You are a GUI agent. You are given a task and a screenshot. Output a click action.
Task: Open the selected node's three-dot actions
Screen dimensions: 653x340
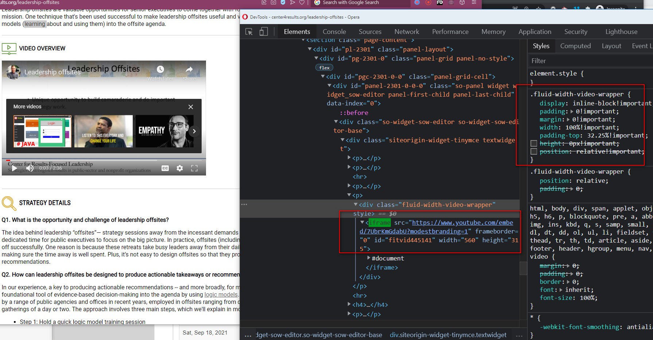244,204
